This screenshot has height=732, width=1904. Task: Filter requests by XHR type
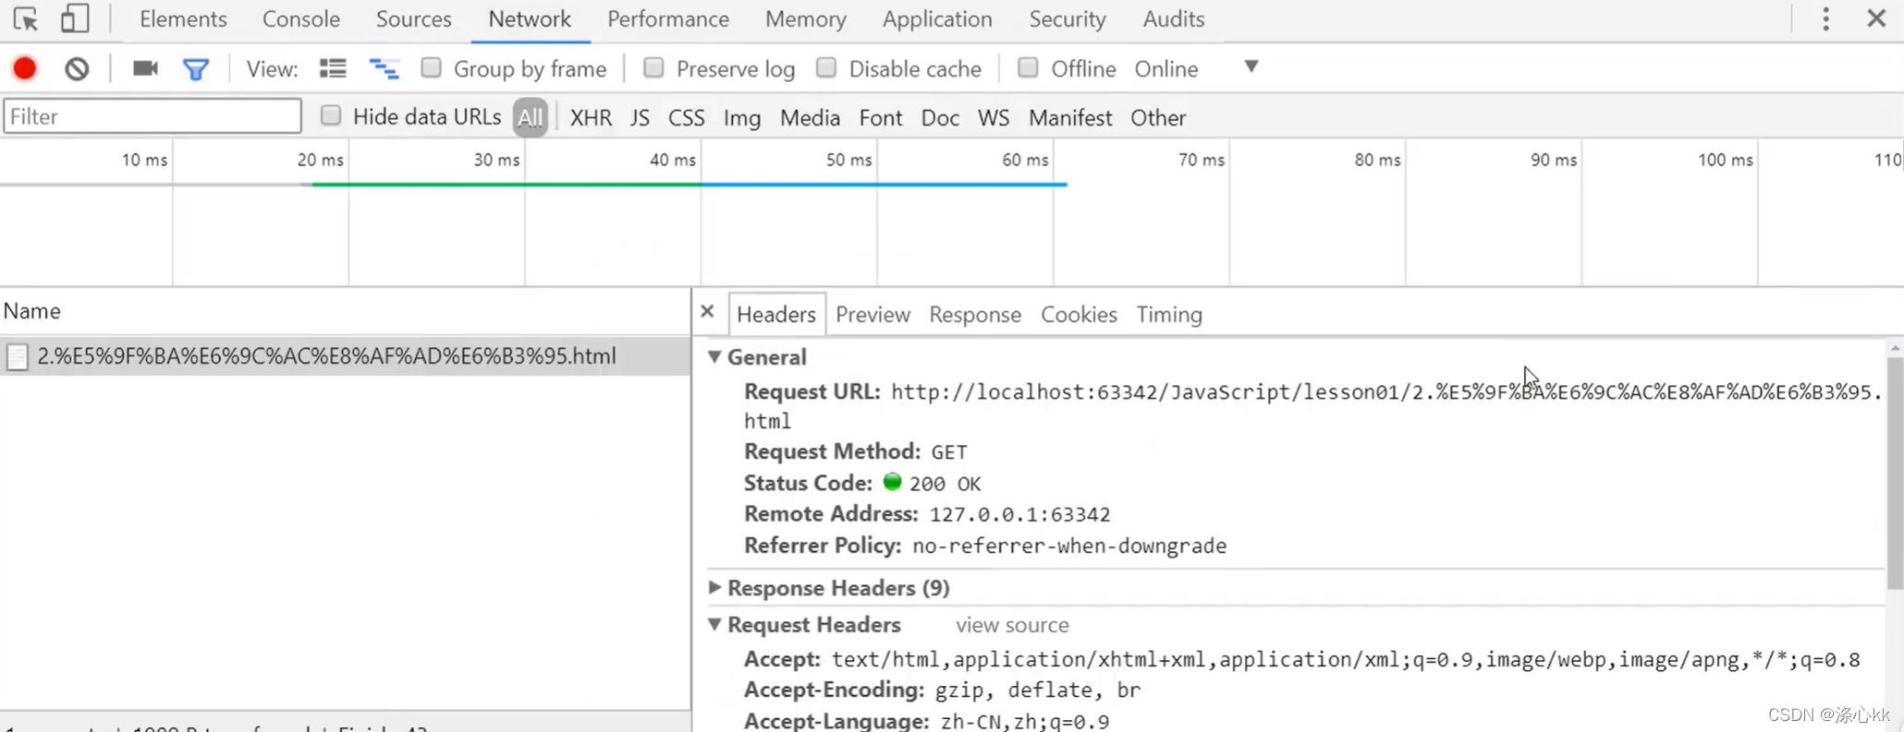point(591,117)
